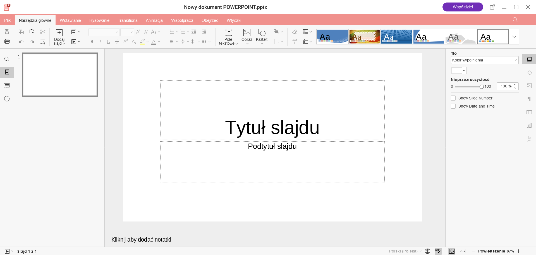Click the Dodaj slajd icon
The image size is (536, 255).
coord(59,33)
